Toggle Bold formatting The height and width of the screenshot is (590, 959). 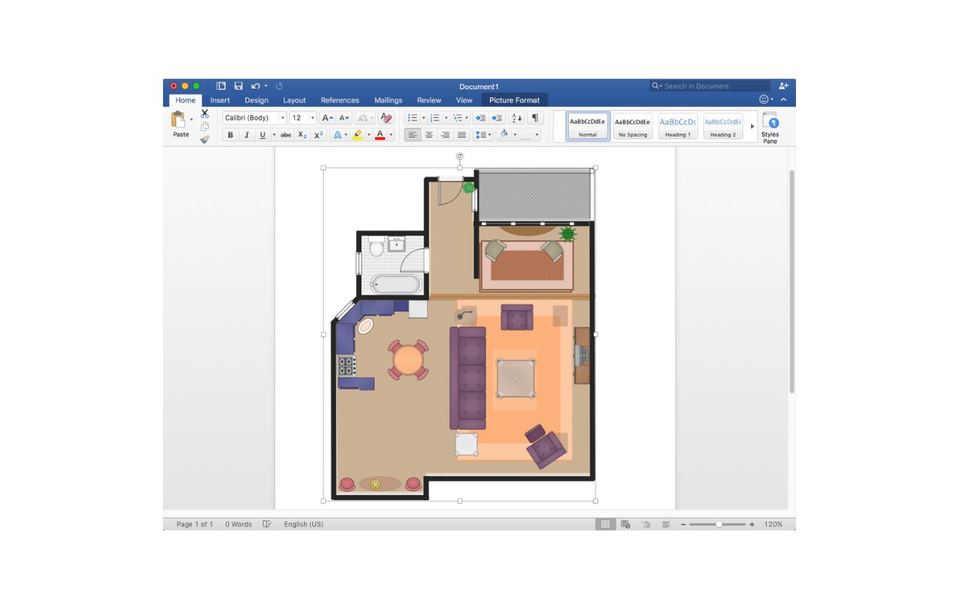(x=230, y=135)
